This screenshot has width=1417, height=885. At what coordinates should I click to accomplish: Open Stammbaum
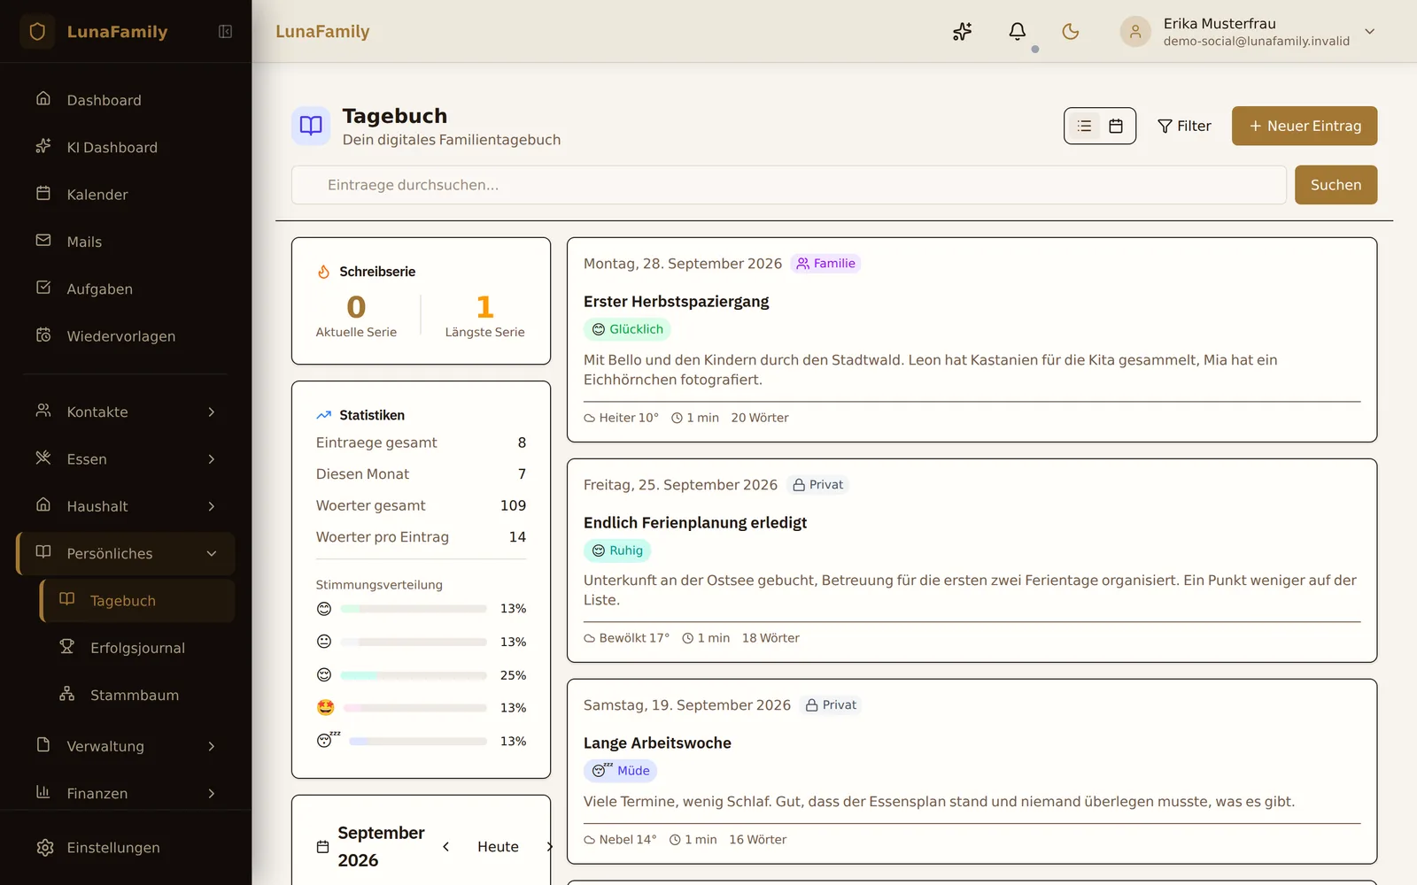[138, 696]
